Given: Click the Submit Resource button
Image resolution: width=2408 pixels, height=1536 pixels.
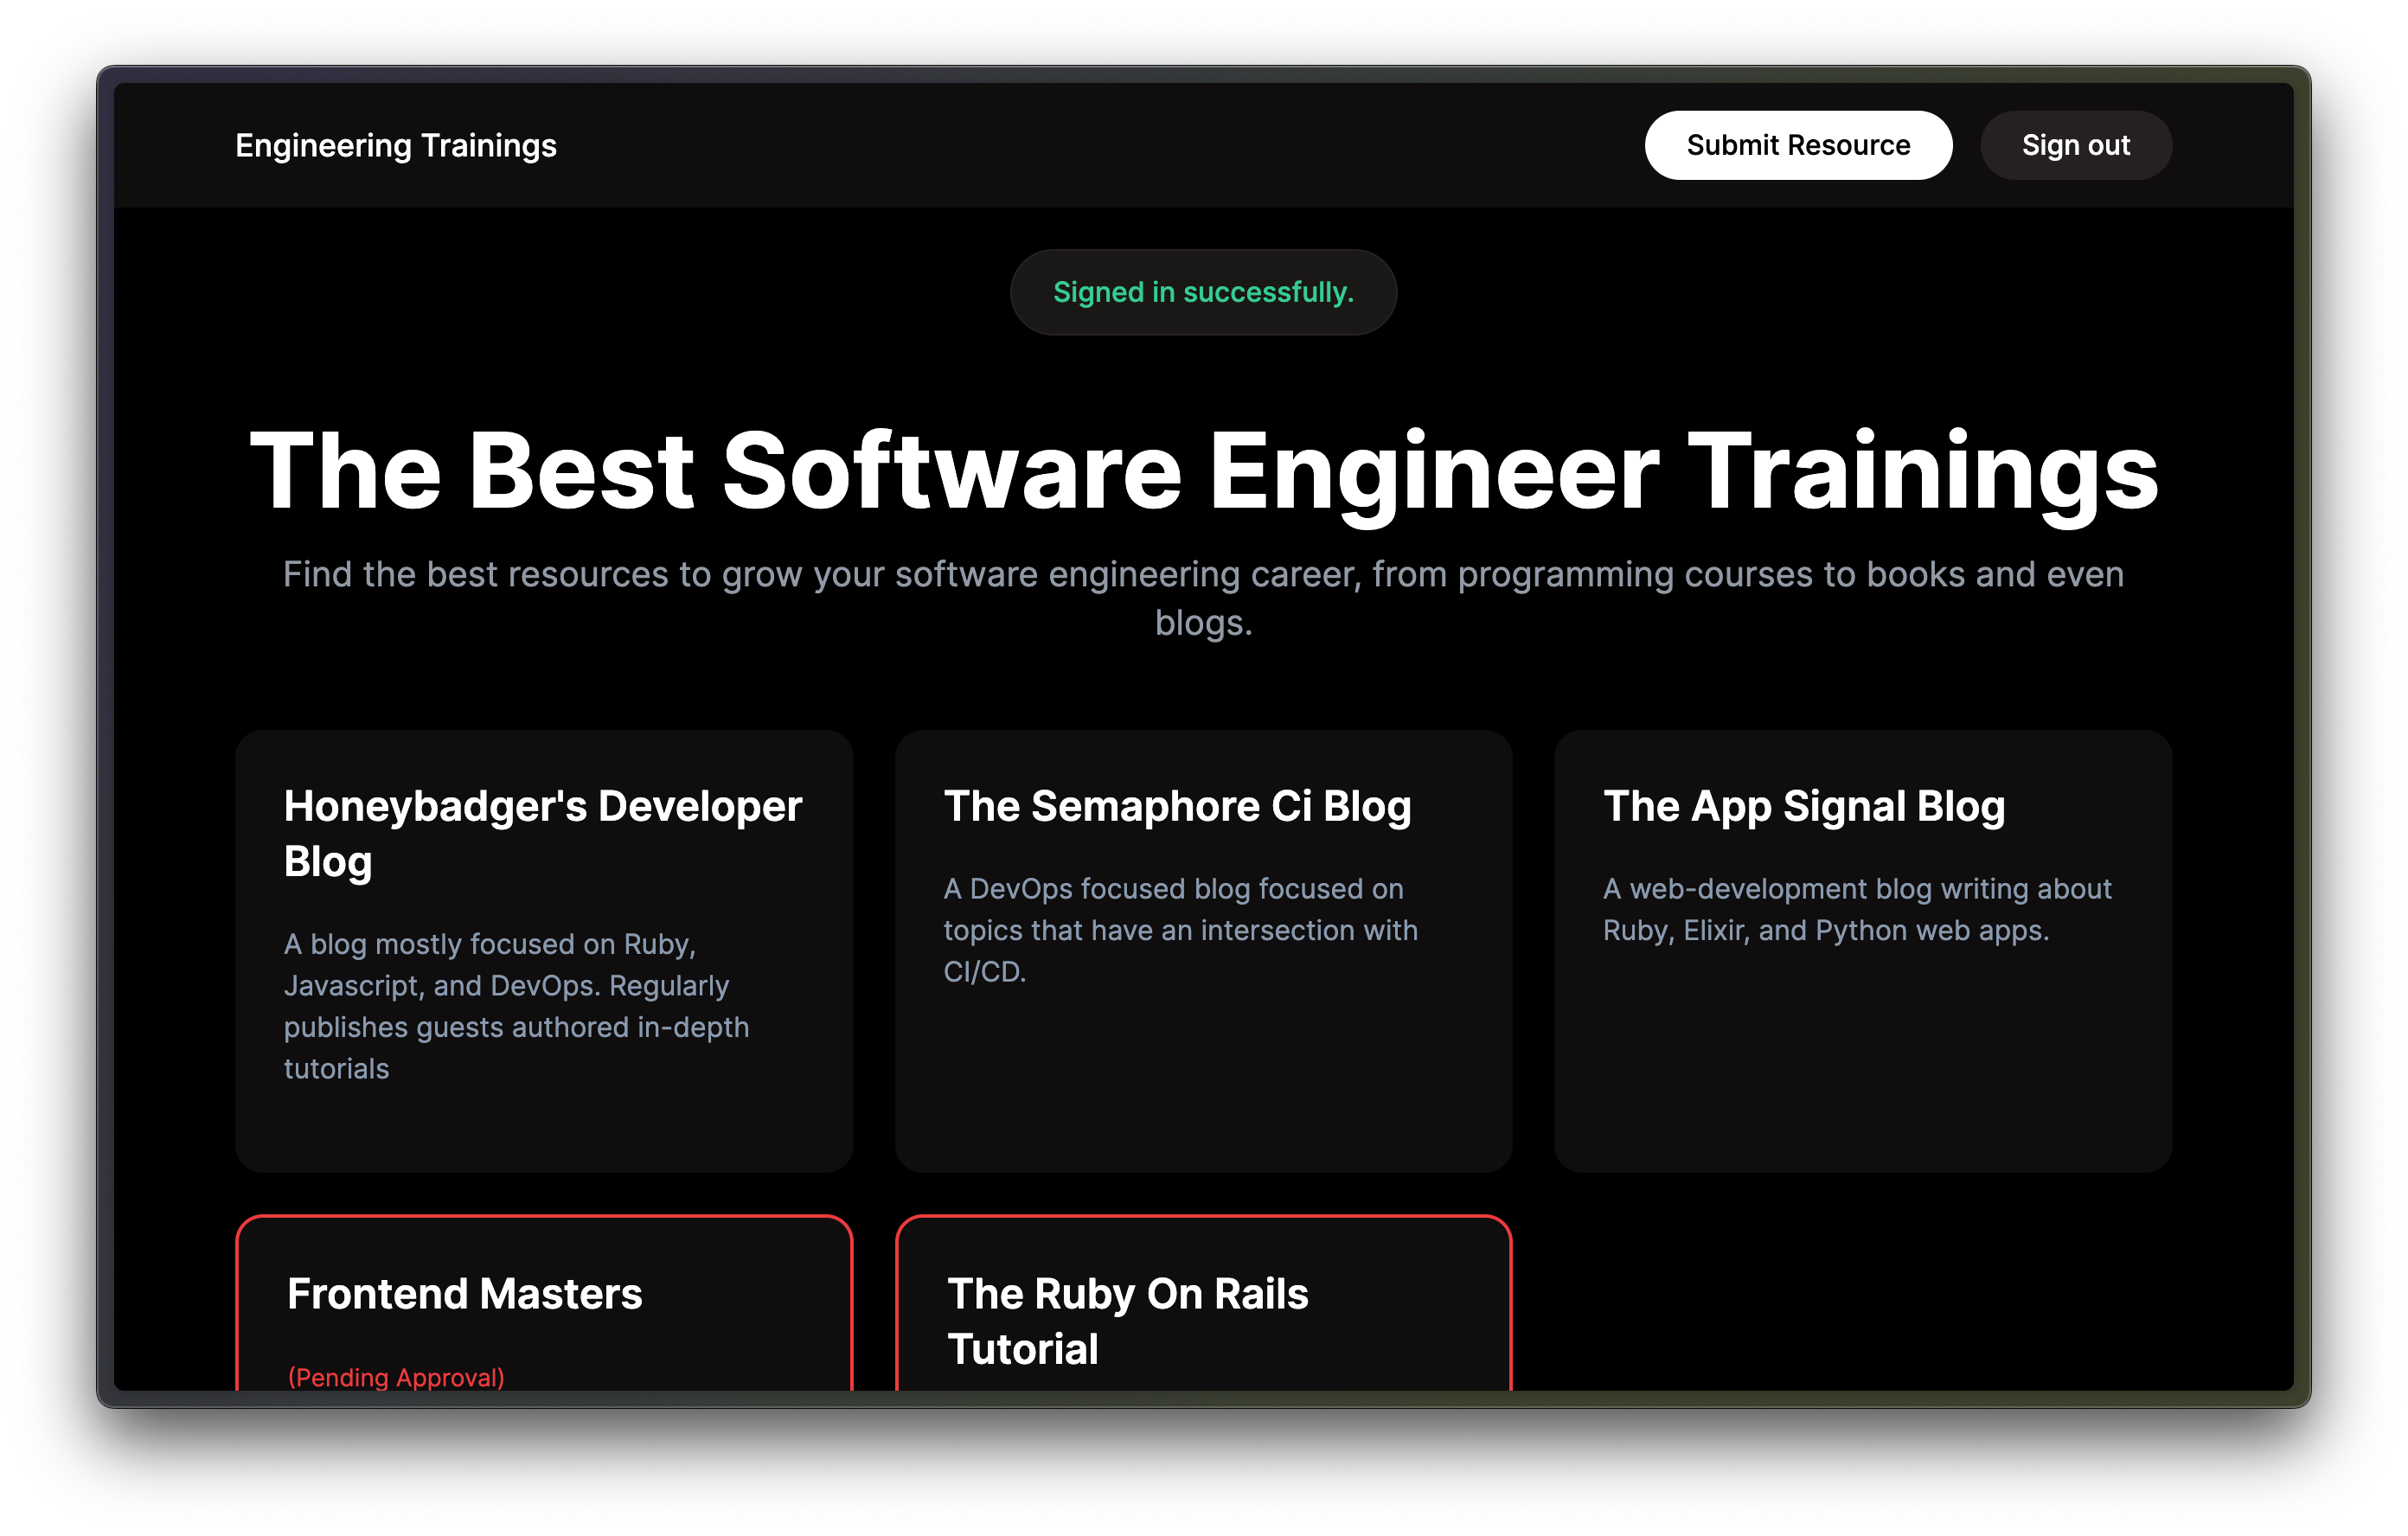Looking at the screenshot, I should pyautogui.click(x=1798, y=145).
